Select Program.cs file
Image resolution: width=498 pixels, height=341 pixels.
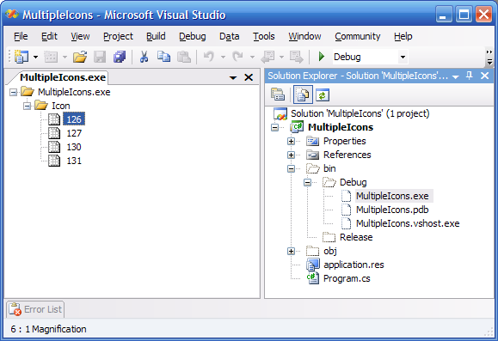coord(347,278)
